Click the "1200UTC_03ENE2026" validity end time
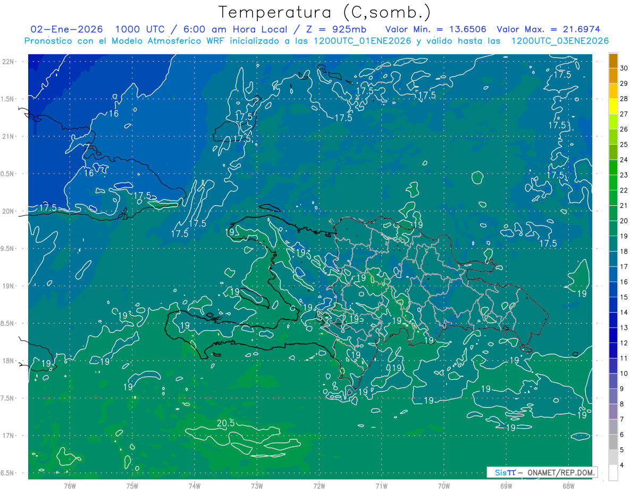 pyautogui.click(x=560, y=41)
